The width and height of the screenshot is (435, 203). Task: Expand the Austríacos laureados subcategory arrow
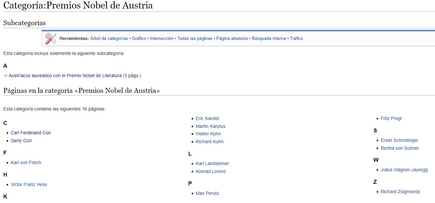click(6, 76)
